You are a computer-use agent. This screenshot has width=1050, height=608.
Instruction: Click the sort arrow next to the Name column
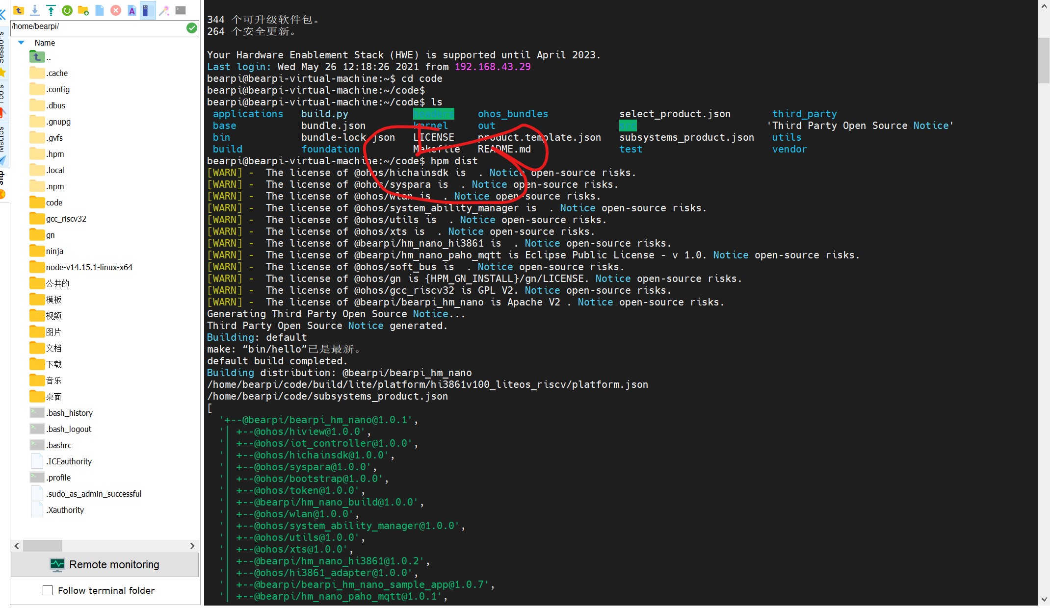coord(21,43)
